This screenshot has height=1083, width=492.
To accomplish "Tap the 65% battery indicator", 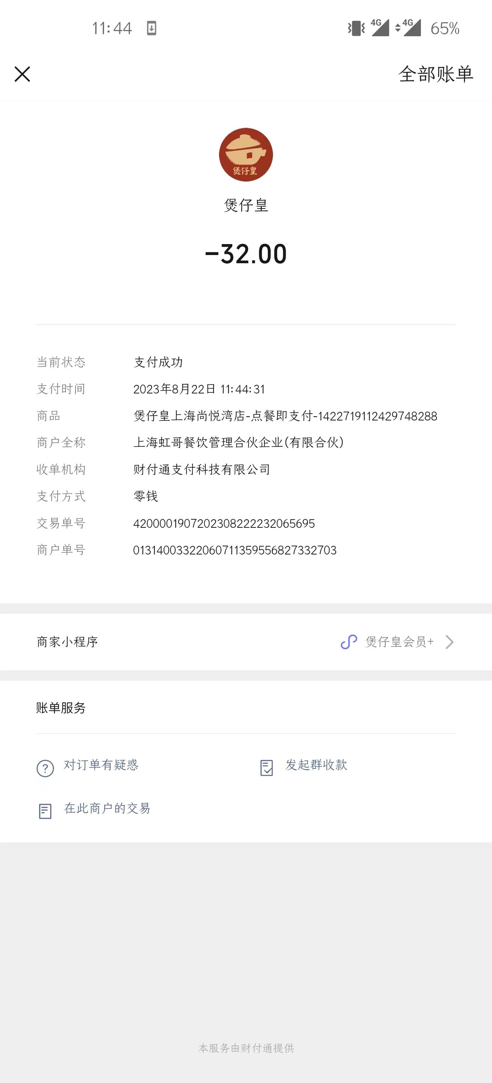I will coord(445,29).
